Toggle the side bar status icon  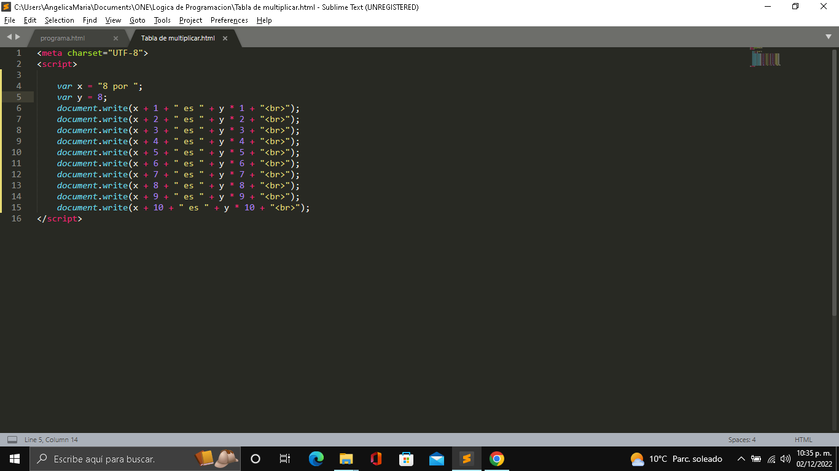[x=12, y=440]
